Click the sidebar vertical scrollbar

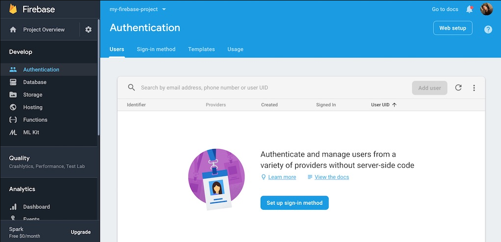pyautogui.click(x=98, y=77)
